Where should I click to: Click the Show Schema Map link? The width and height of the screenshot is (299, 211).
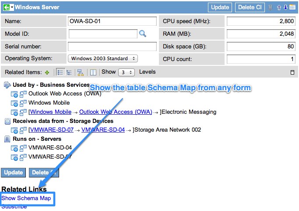coord(26,198)
